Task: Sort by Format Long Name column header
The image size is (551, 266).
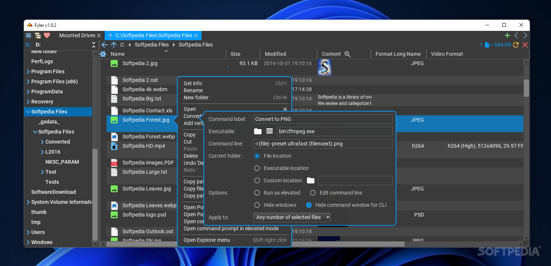Action: coord(398,54)
